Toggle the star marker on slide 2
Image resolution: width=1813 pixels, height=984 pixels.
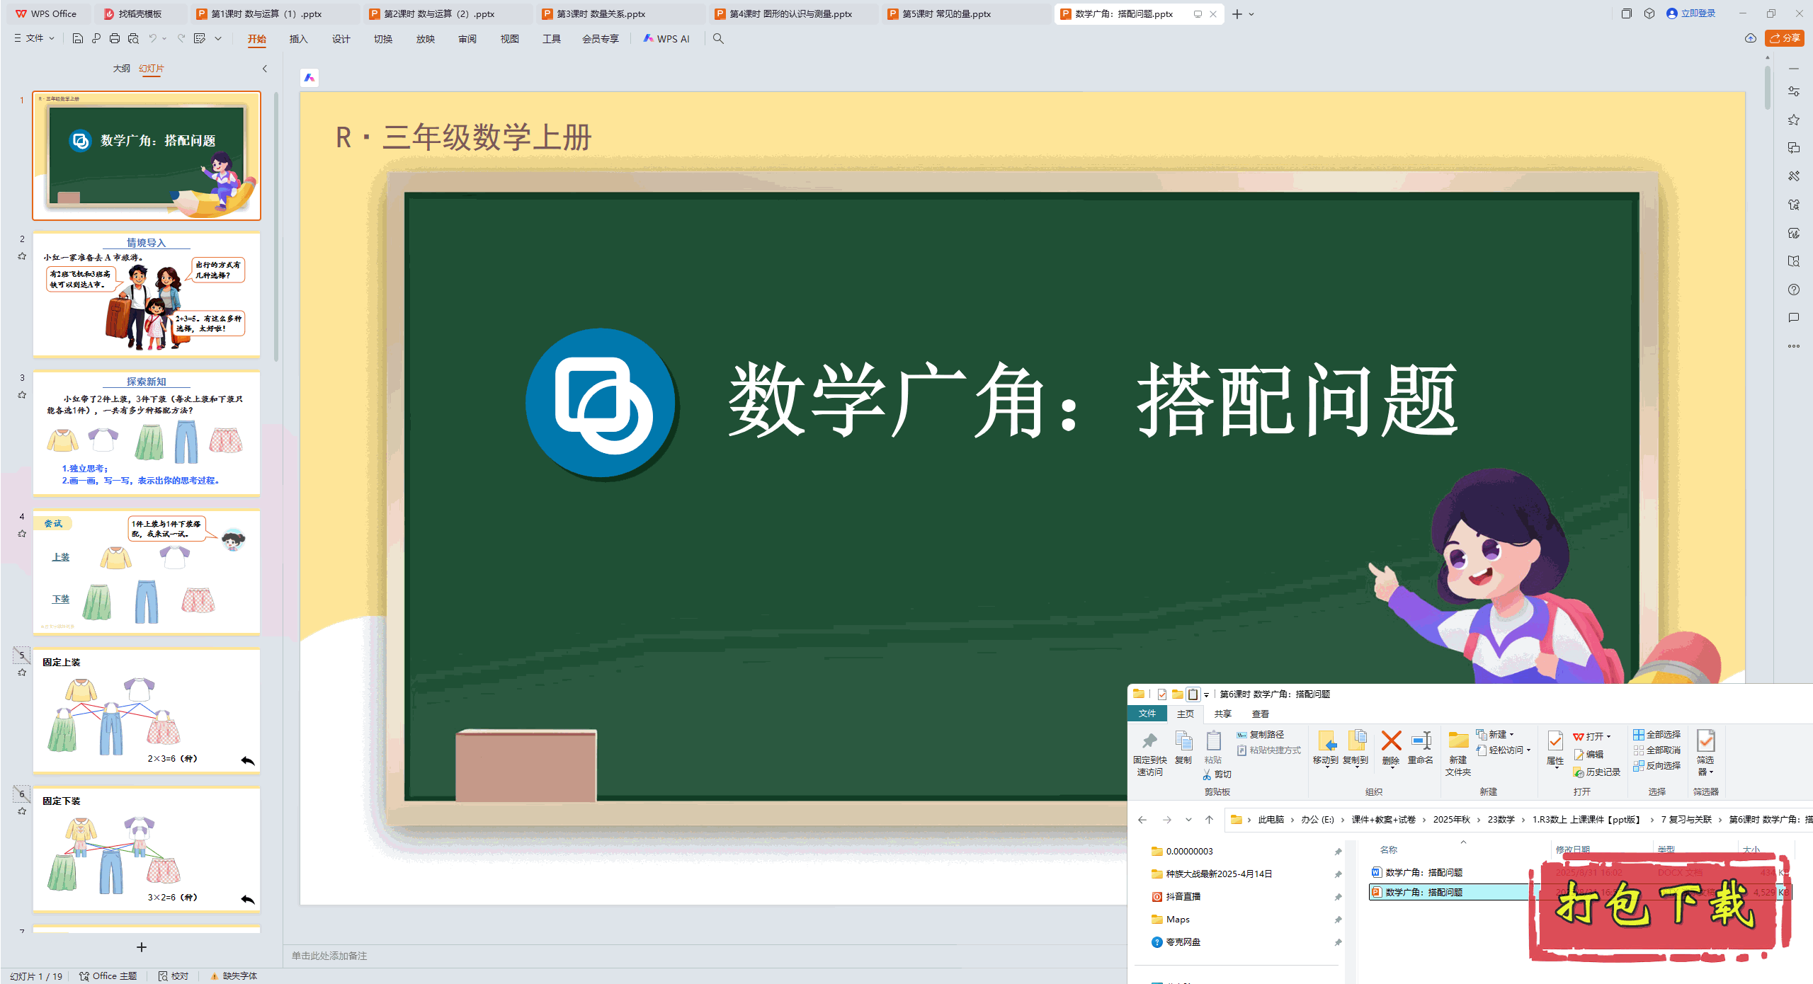(x=22, y=256)
